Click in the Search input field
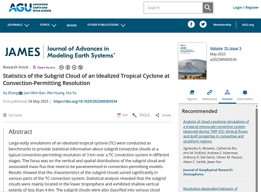 (173, 8)
